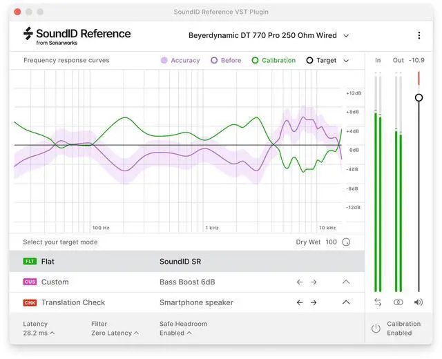Viewport: 442px width, 359px height.
Task: Go to previous Custom preset with left arrow
Action: point(300,282)
